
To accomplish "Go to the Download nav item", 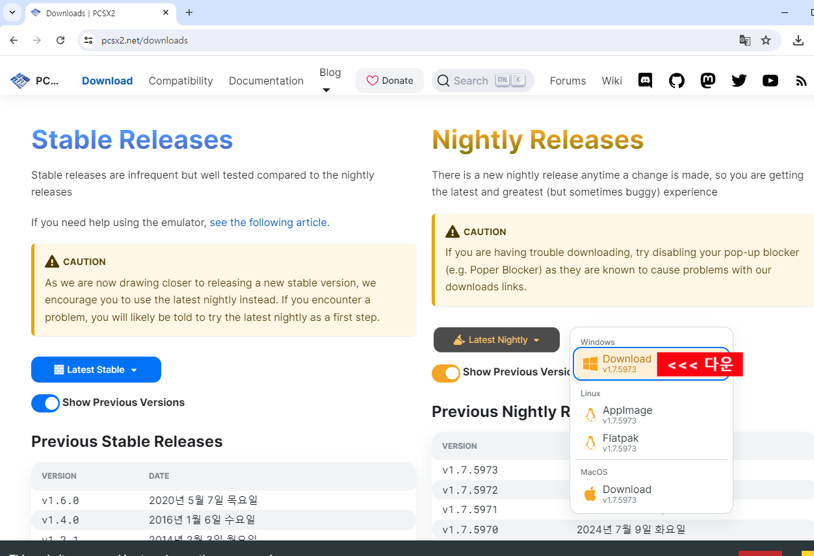I will click(x=107, y=81).
